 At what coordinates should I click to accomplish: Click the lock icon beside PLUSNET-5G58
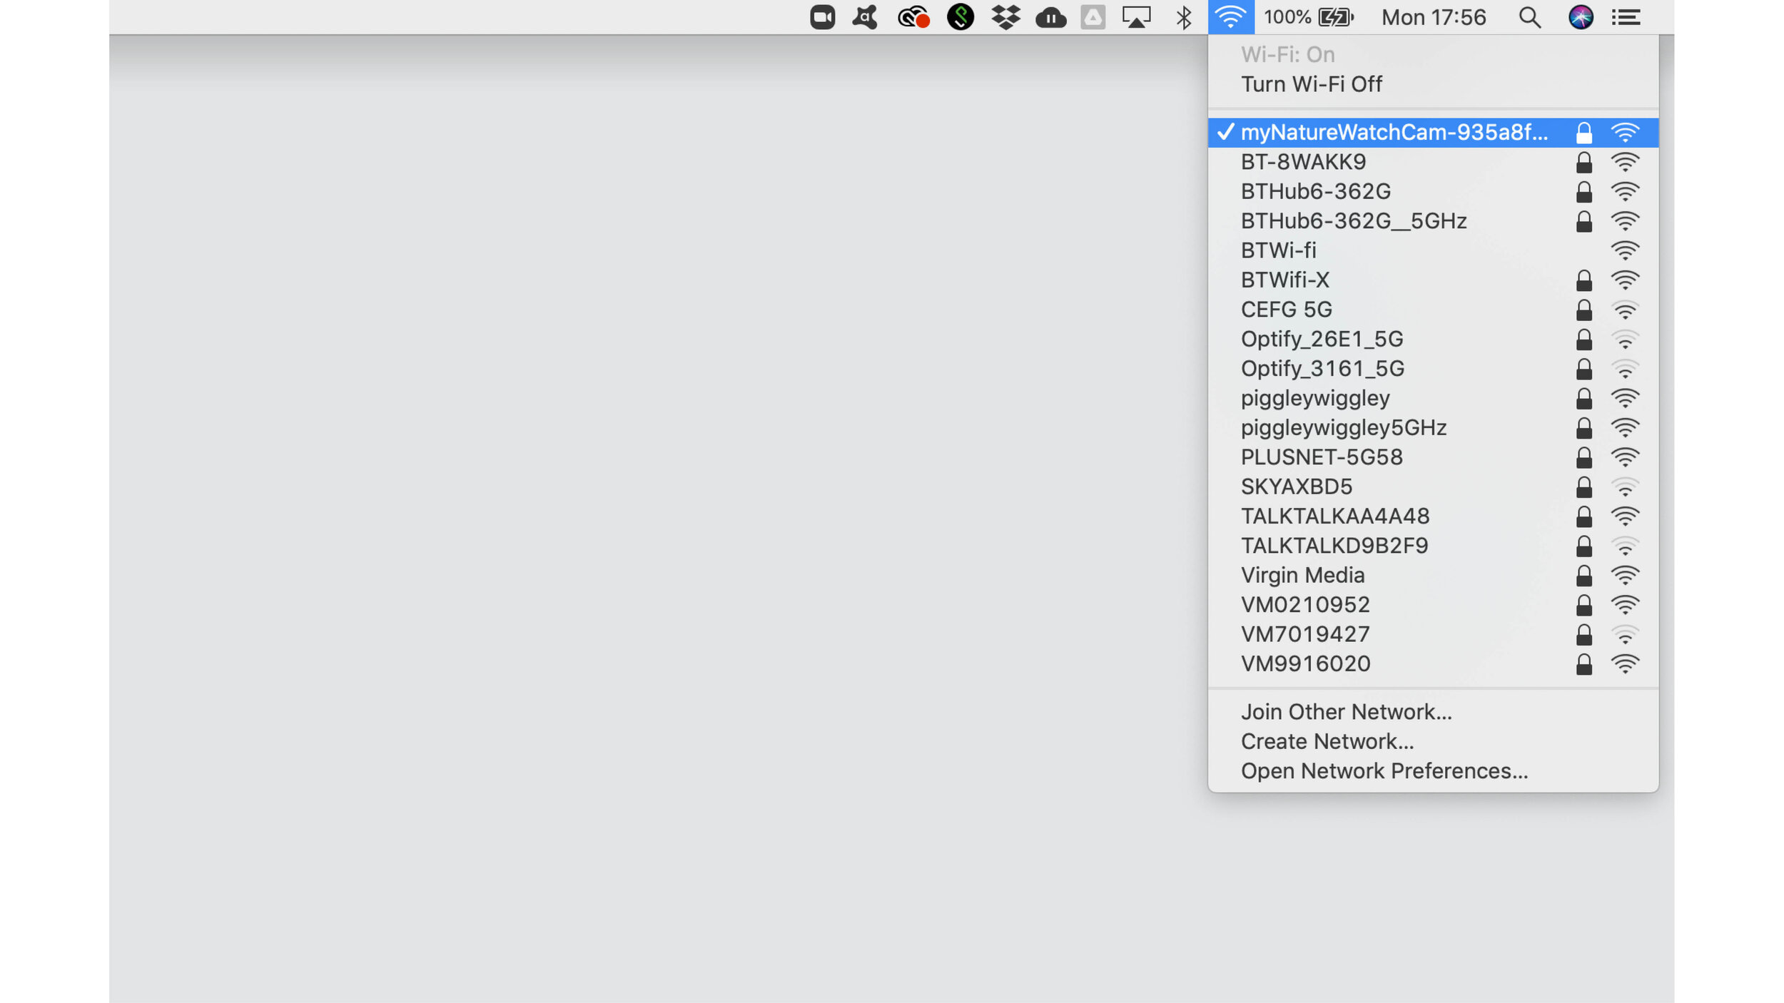(x=1583, y=457)
